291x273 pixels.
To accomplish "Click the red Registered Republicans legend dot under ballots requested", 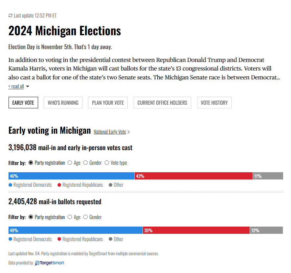I will tap(59, 239).
